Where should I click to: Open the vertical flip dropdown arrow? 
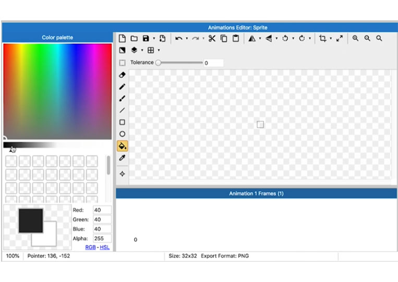[276, 39]
